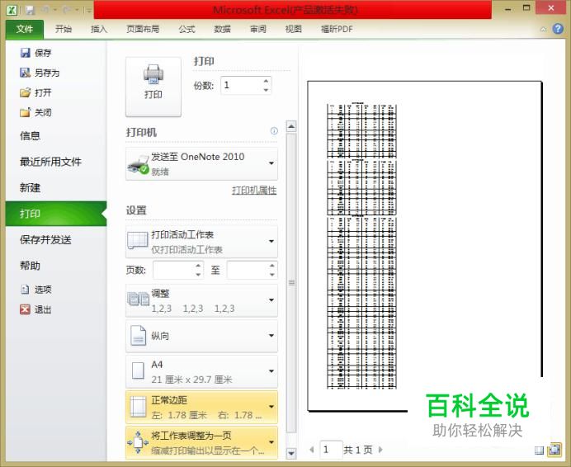Click the Excel application icon
Screen dimensions: 571x467
coord(12,10)
